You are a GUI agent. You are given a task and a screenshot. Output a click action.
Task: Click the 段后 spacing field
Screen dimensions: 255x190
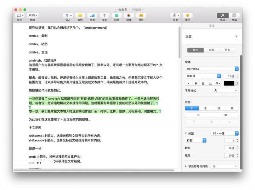(229, 155)
